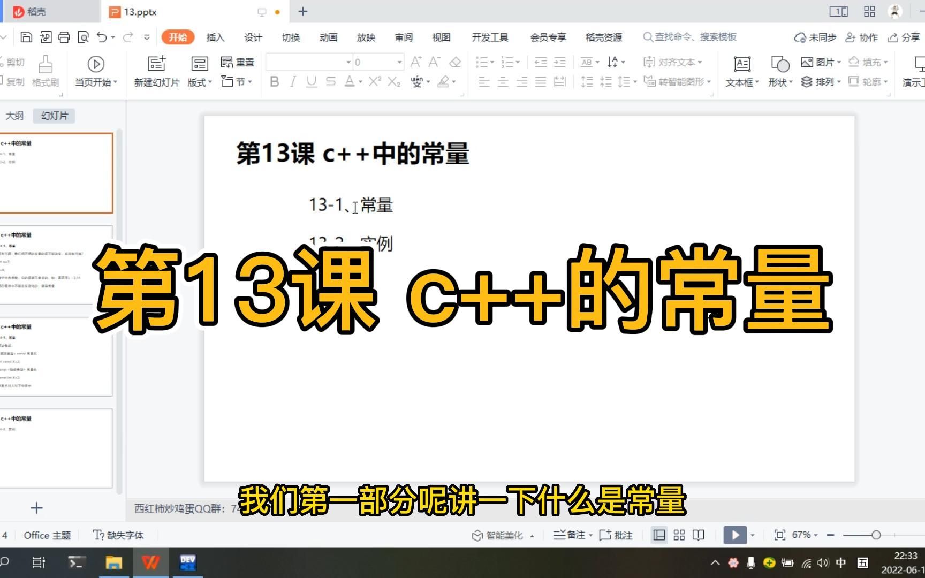Image resolution: width=925 pixels, height=578 pixels.
Task: Click the Collaborate (协作) button
Action: [861, 37]
